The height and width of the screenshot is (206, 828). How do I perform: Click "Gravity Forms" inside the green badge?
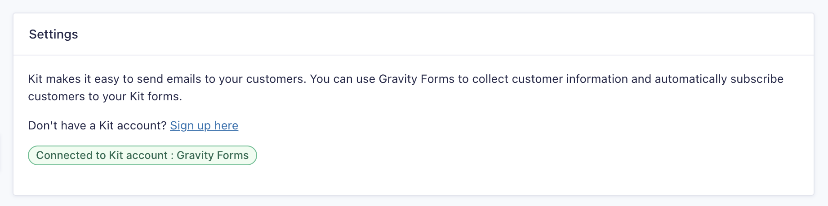coord(212,155)
